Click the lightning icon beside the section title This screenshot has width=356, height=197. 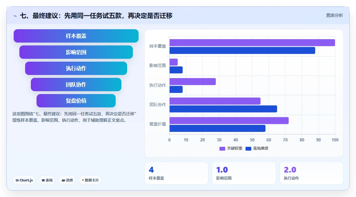coord(15,16)
